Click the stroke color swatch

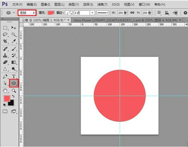pyautogui.click(x=69, y=13)
